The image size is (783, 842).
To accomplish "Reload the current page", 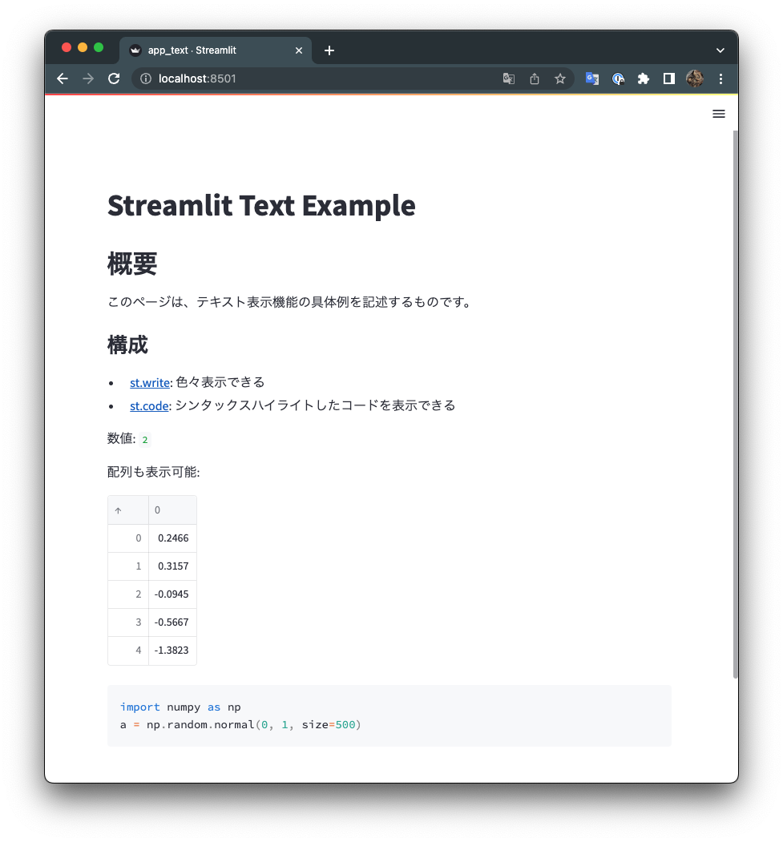I will click(113, 79).
